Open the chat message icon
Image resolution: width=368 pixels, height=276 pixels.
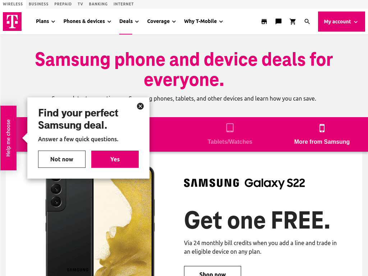[x=279, y=22]
